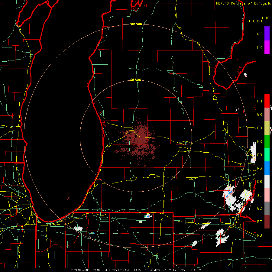Click the ND legend label
The image size is (272, 272).
click(259, 235)
